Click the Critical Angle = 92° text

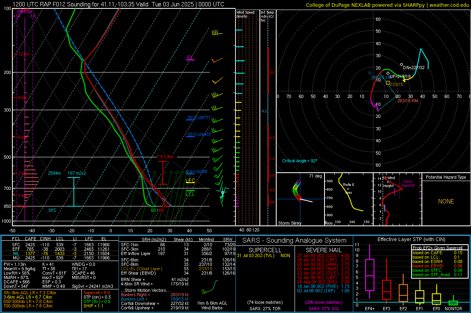click(300, 161)
